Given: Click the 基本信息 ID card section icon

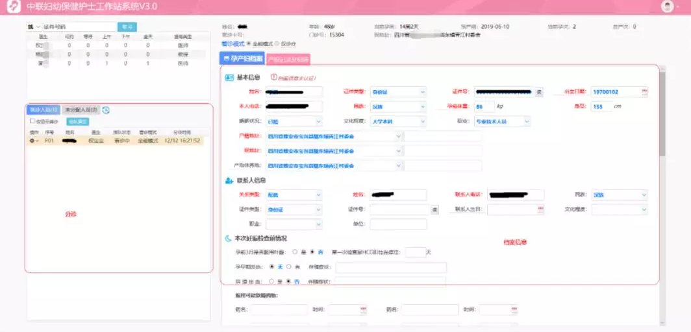Looking at the screenshot, I should [229, 77].
